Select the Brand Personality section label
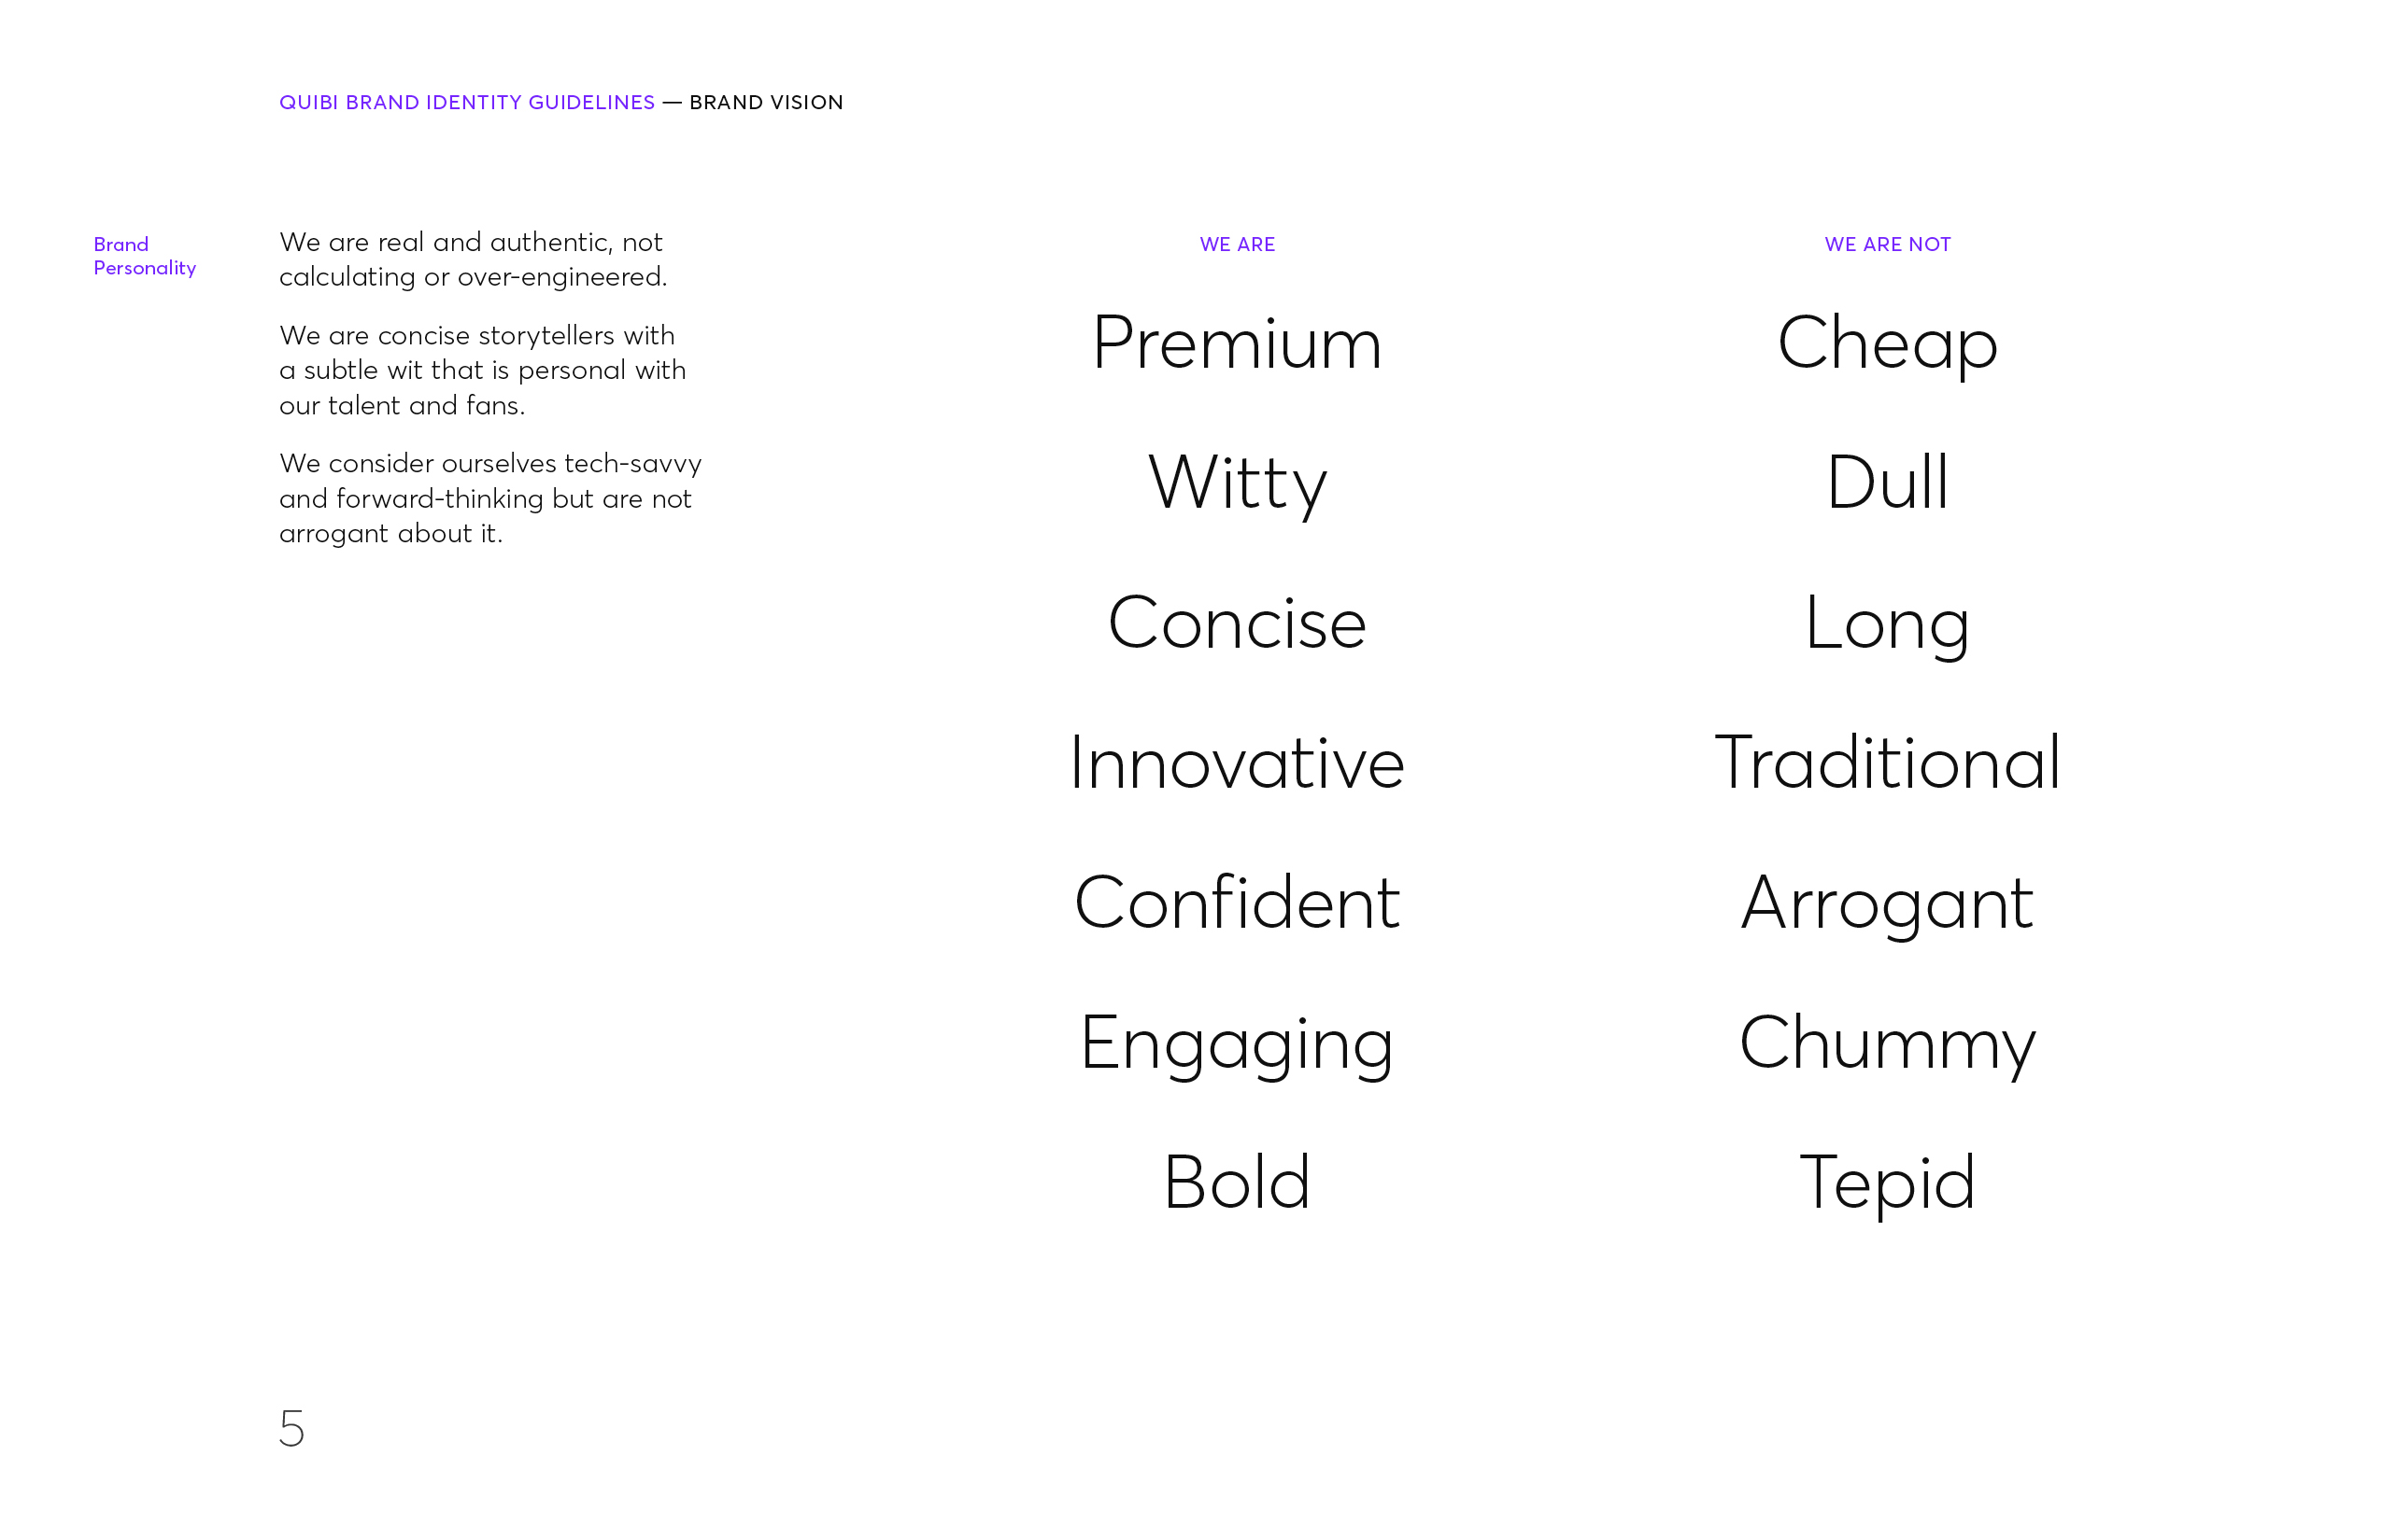Screen dimensions: 2382x1540 (x=144, y=256)
